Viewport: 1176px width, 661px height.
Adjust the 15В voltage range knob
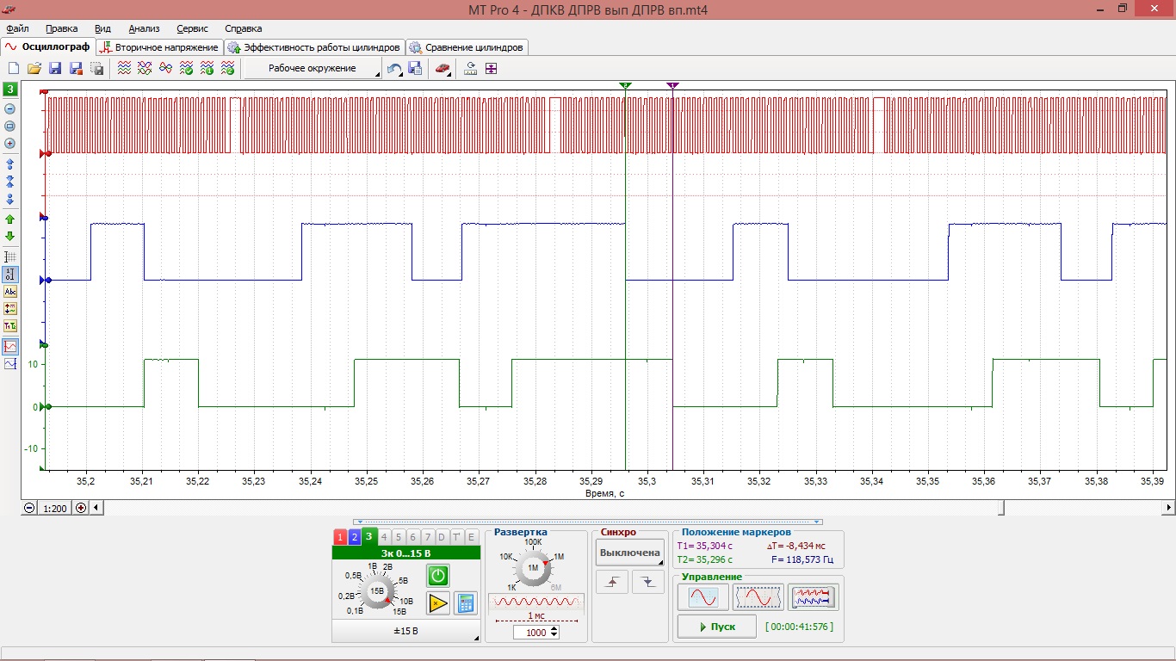click(377, 590)
